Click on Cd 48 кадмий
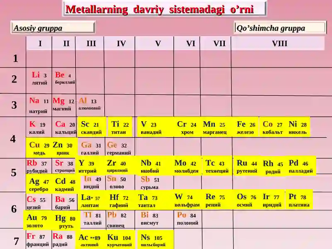The height and width of the screenshot is (249, 332). click(65, 184)
